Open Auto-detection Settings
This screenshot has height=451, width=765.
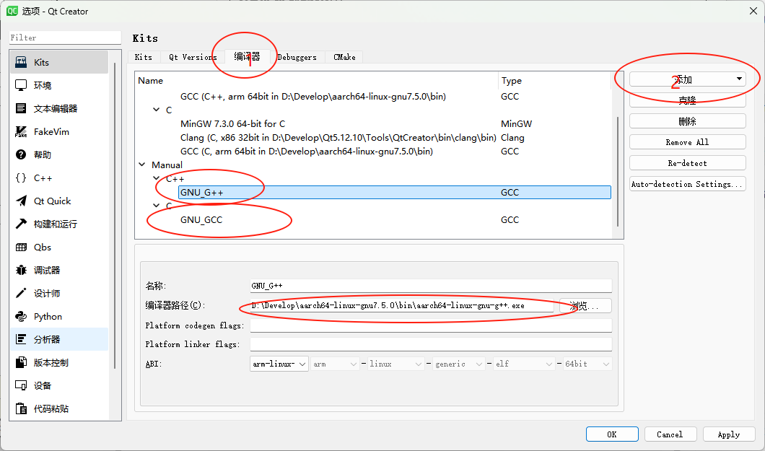click(x=688, y=184)
